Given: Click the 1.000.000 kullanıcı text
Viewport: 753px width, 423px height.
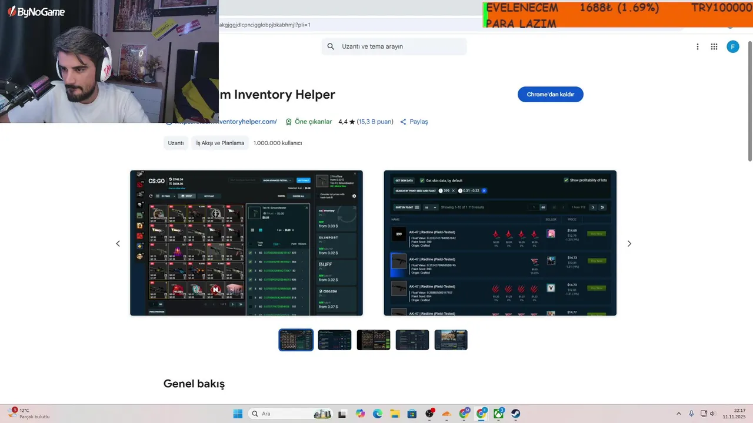Looking at the screenshot, I should [278, 143].
